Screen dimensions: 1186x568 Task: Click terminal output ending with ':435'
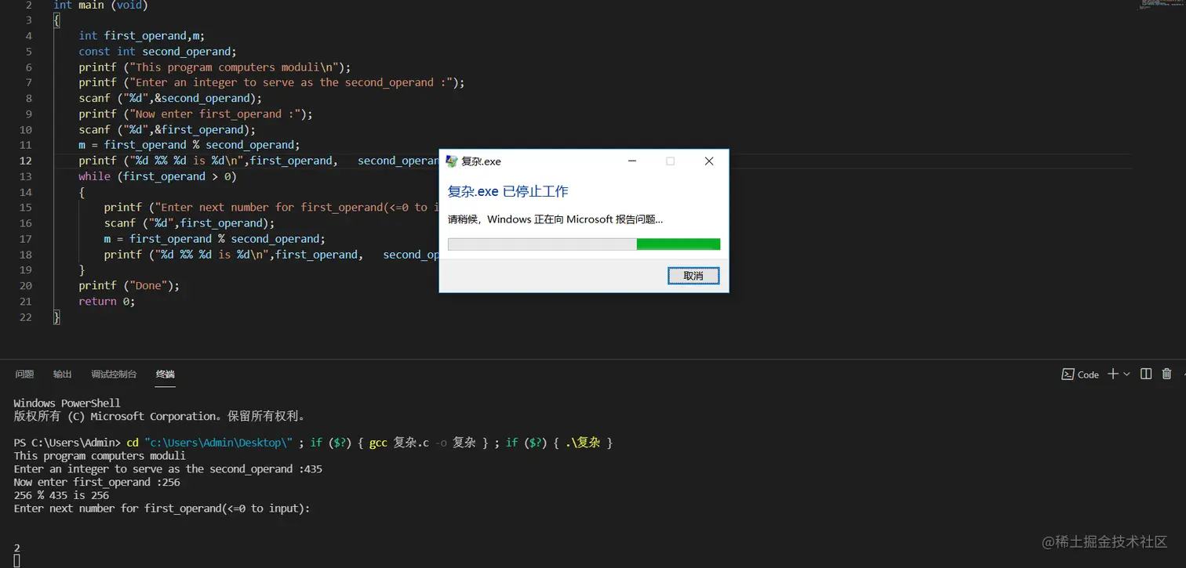point(168,469)
